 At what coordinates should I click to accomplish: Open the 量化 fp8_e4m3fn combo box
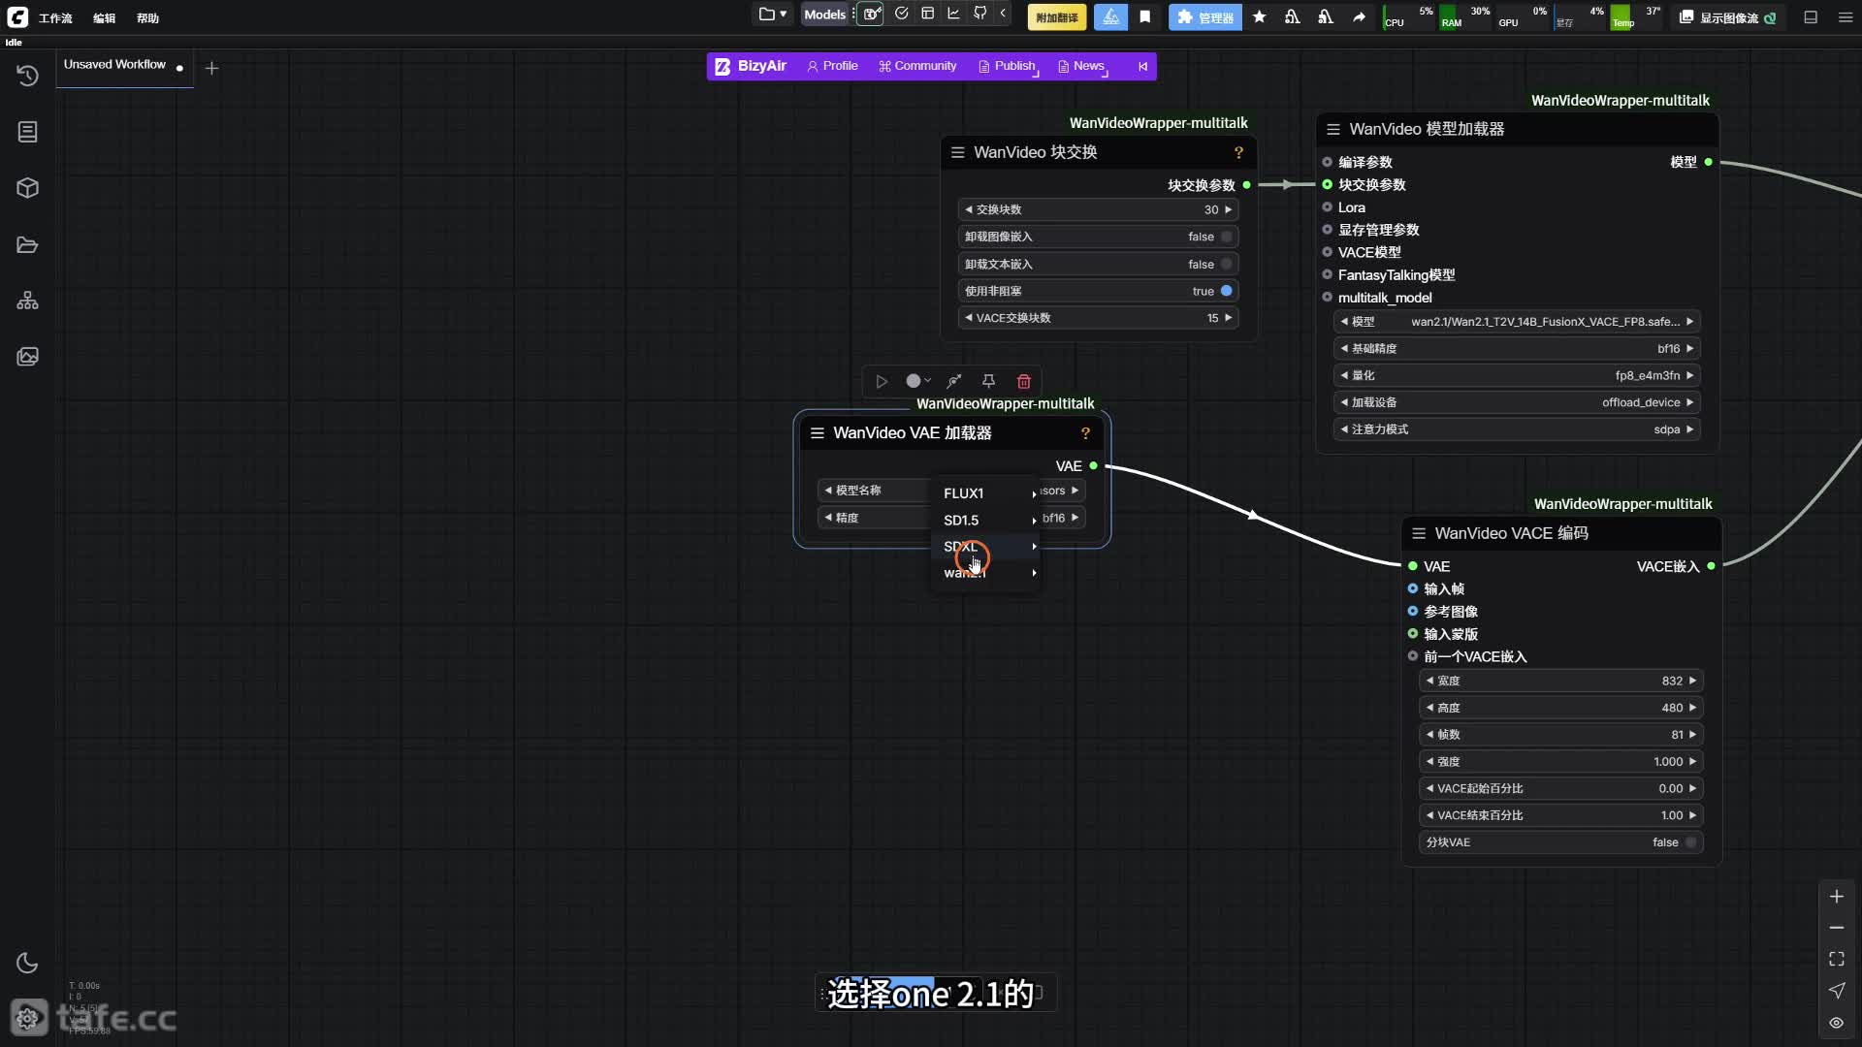pyautogui.click(x=1517, y=375)
